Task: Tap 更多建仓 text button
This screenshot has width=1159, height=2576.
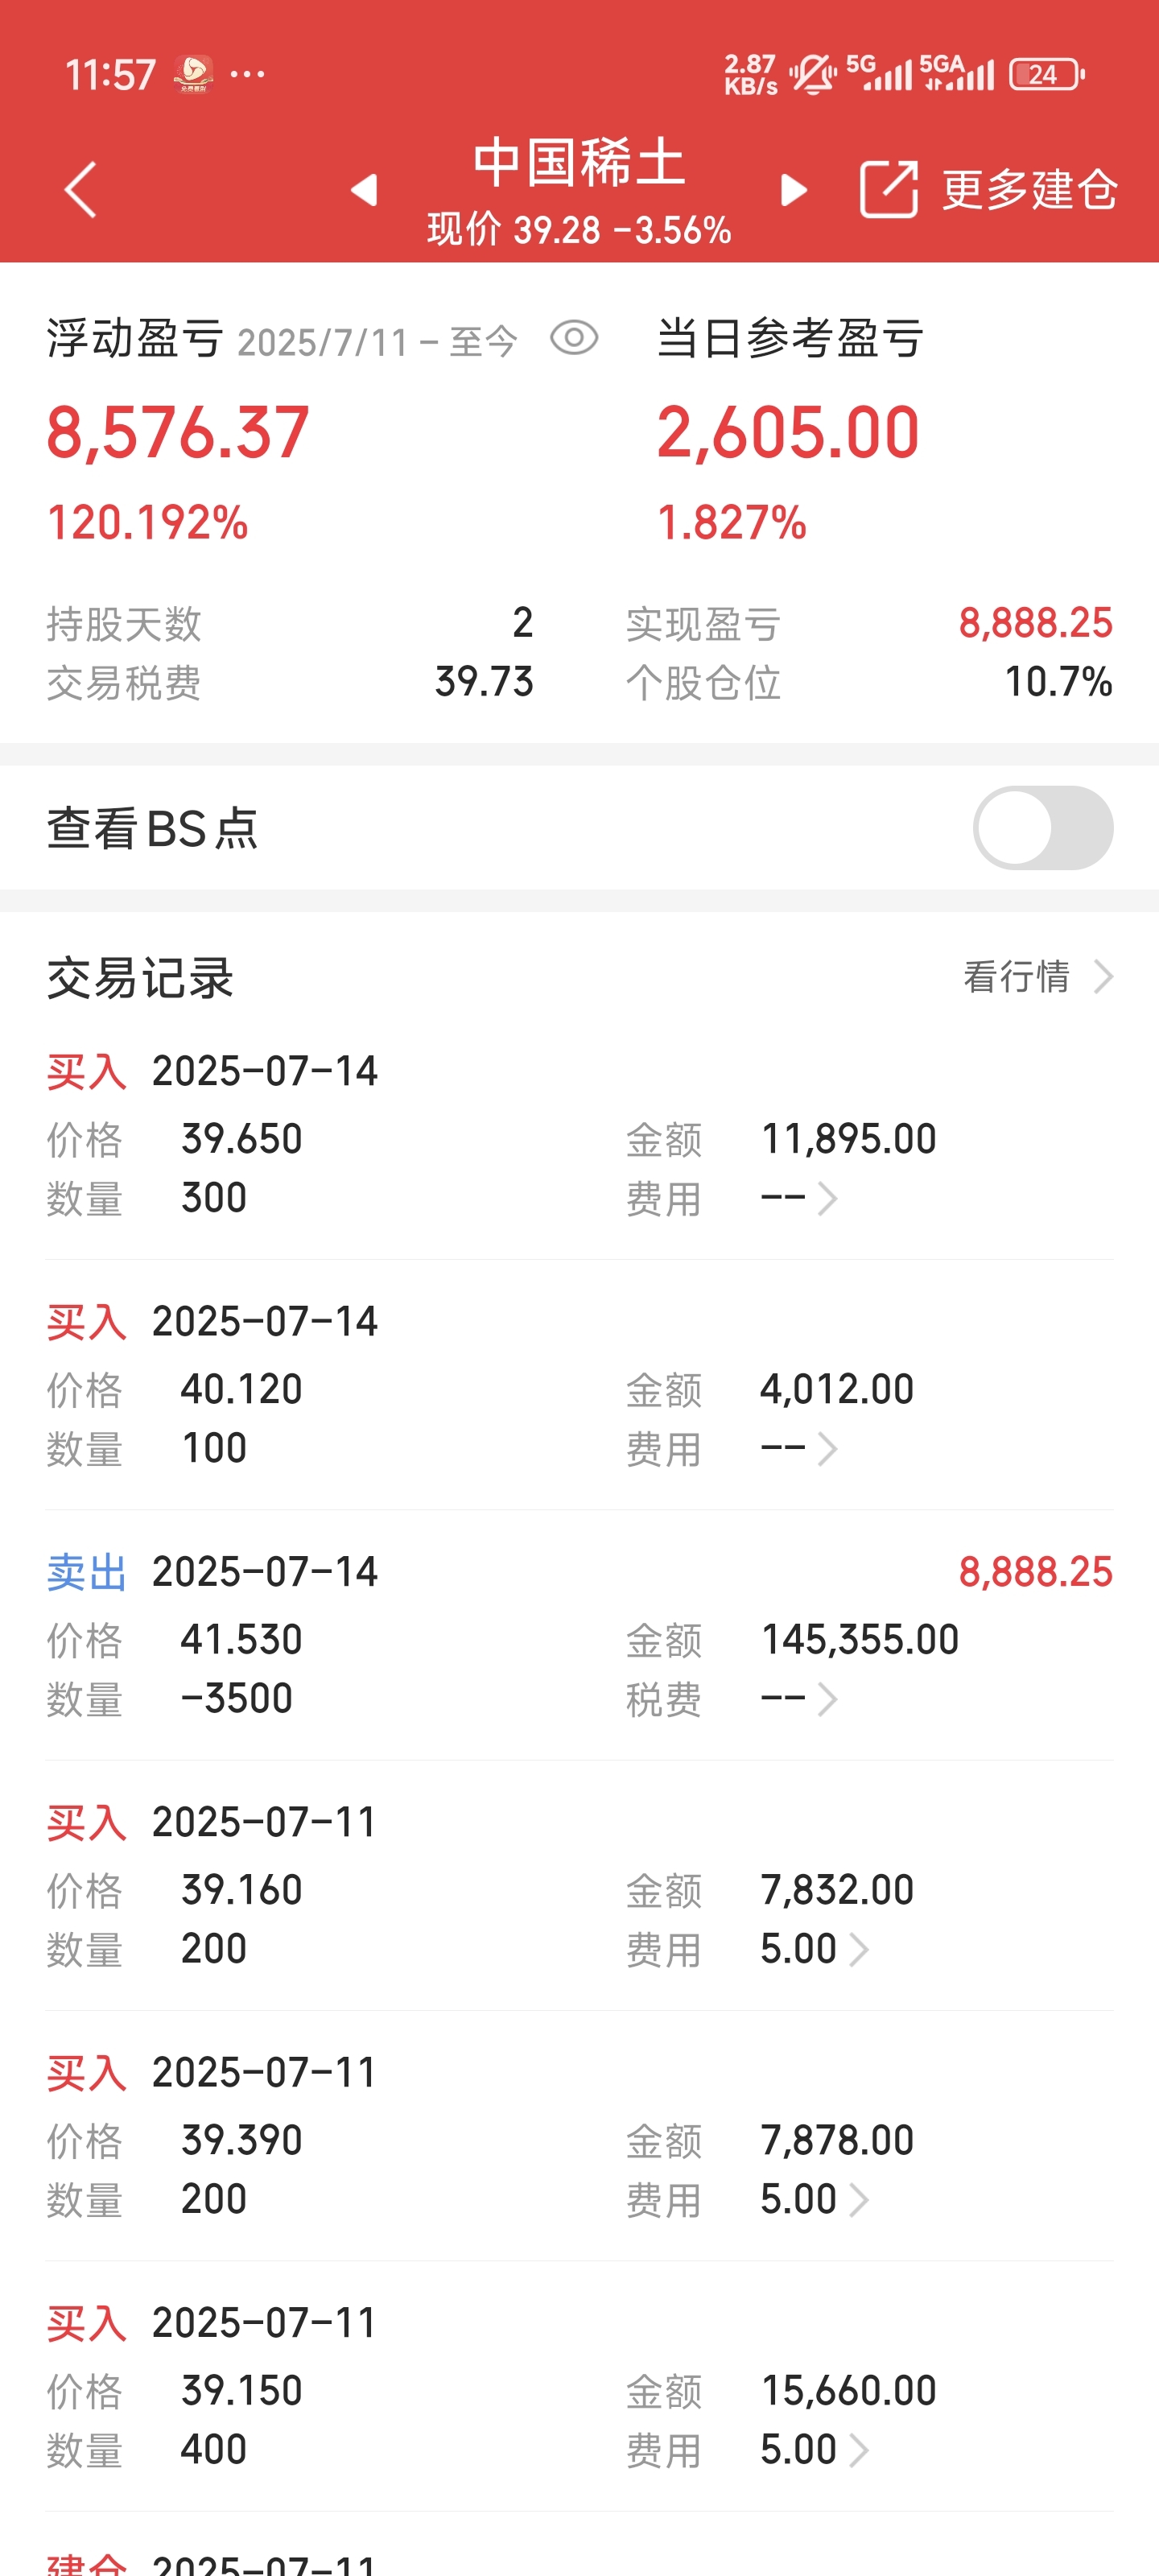Action: tap(1029, 189)
